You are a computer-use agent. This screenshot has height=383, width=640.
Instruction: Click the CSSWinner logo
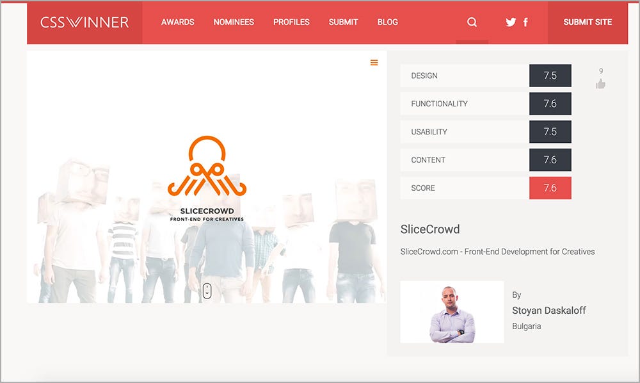tap(84, 22)
